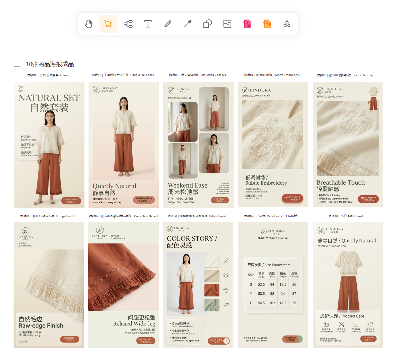Select poster 10 Care image

tap(348, 285)
